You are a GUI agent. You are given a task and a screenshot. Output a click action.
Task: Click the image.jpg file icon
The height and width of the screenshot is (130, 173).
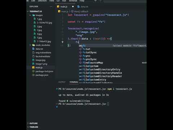[x=34, y=60]
